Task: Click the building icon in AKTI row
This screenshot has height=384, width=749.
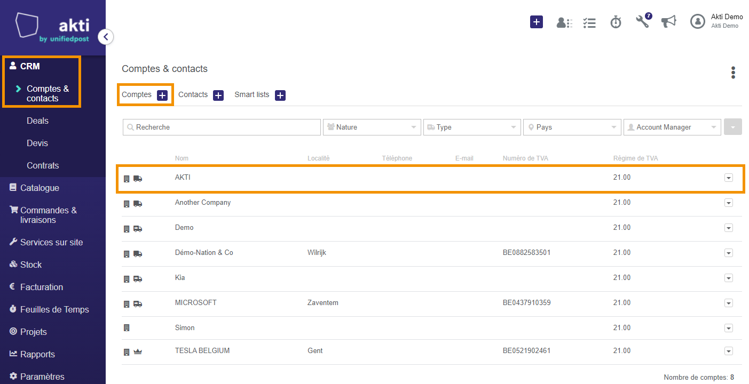Action: pos(127,179)
